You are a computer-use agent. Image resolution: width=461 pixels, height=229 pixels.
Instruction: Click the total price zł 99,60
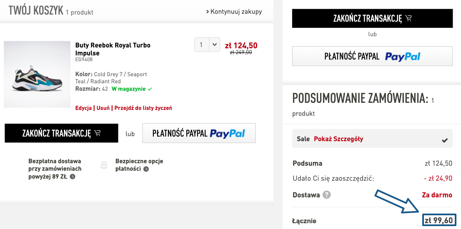click(x=438, y=220)
